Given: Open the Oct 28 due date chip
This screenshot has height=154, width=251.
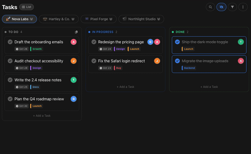Looking at the screenshot, I should pos(22,68).
